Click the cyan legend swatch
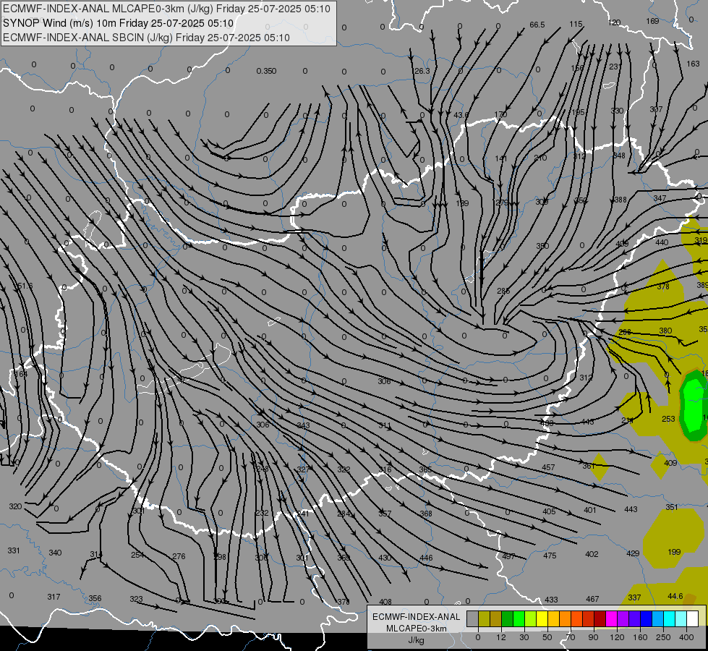The height and width of the screenshot is (651, 708). [669, 619]
